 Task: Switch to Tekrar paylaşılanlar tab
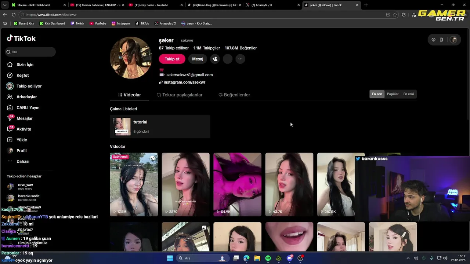(180, 95)
